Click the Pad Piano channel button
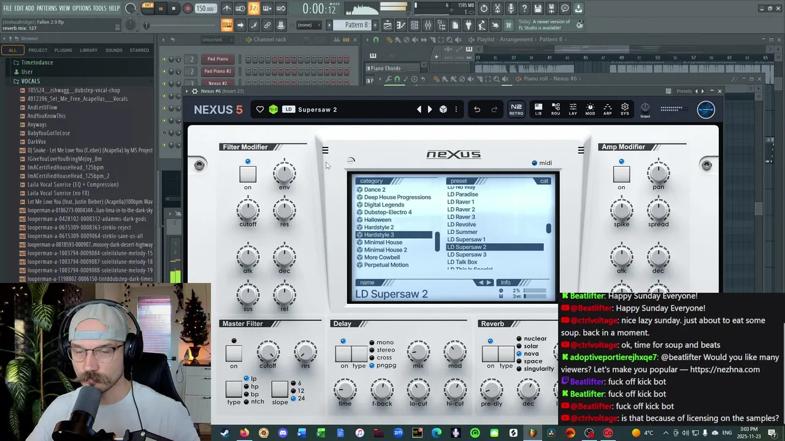The width and height of the screenshot is (785, 441). tap(218, 59)
